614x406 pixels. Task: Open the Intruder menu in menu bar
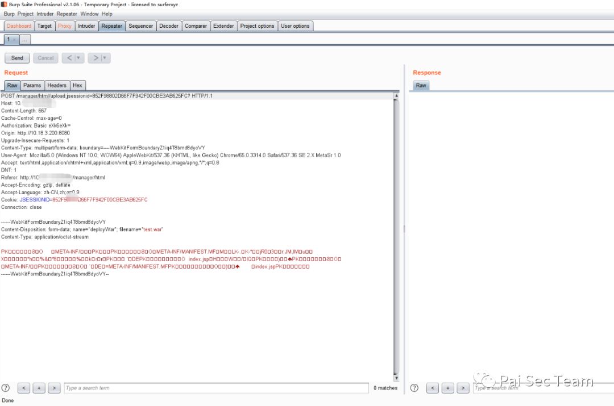pyautogui.click(x=45, y=14)
